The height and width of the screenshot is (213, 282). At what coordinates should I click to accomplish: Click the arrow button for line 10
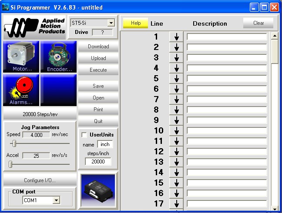(x=176, y=130)
